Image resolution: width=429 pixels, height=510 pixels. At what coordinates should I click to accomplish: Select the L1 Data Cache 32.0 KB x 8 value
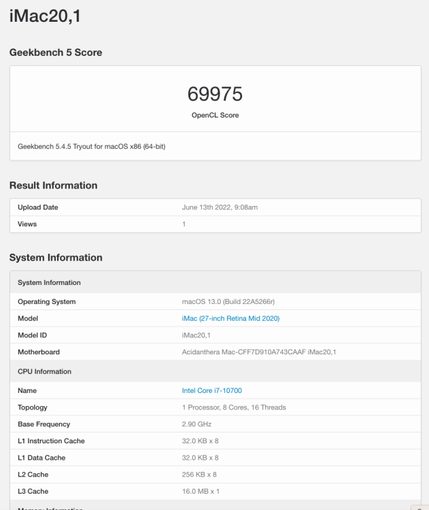click(x=200, y=458)
